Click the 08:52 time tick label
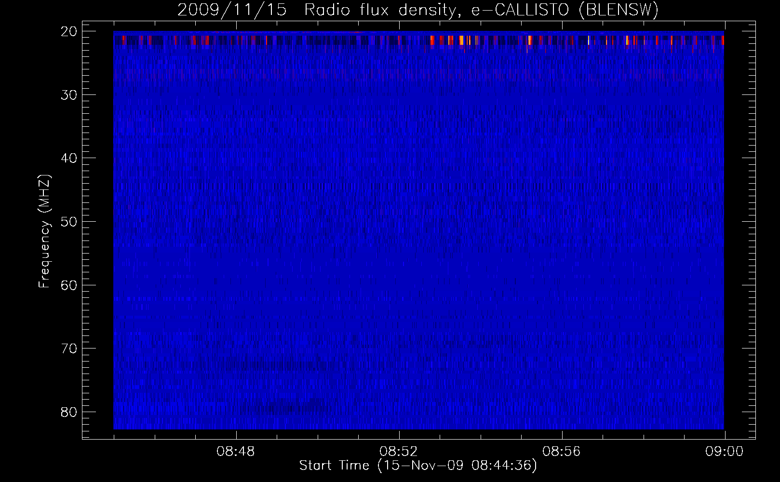 pyautogui.click(x=399, y=452)
